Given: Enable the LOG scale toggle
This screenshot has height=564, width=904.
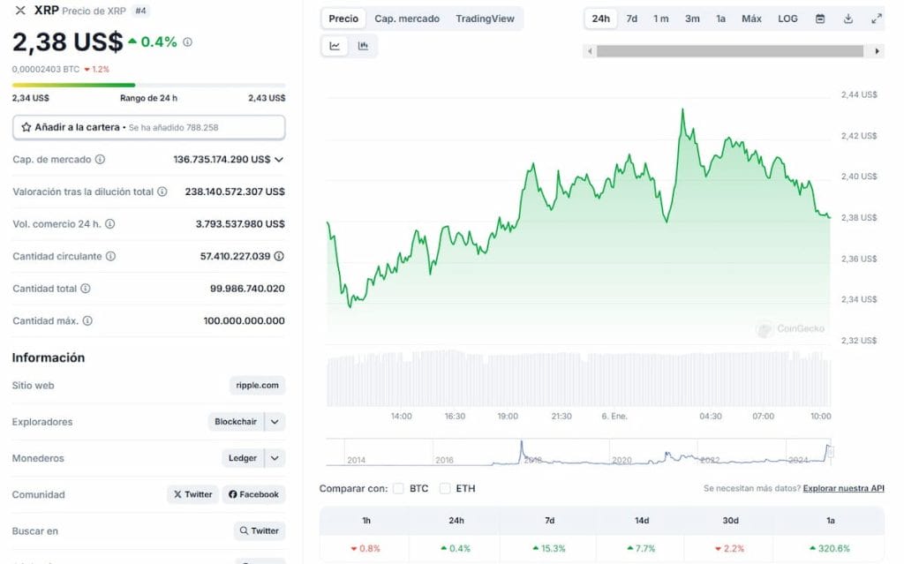Looking at the screenshot, I should click(787, 18).
